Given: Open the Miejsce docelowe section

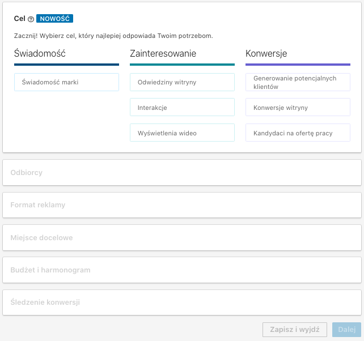Looking at the screenshot, I should pyautogui.click(x=181, y=238).
